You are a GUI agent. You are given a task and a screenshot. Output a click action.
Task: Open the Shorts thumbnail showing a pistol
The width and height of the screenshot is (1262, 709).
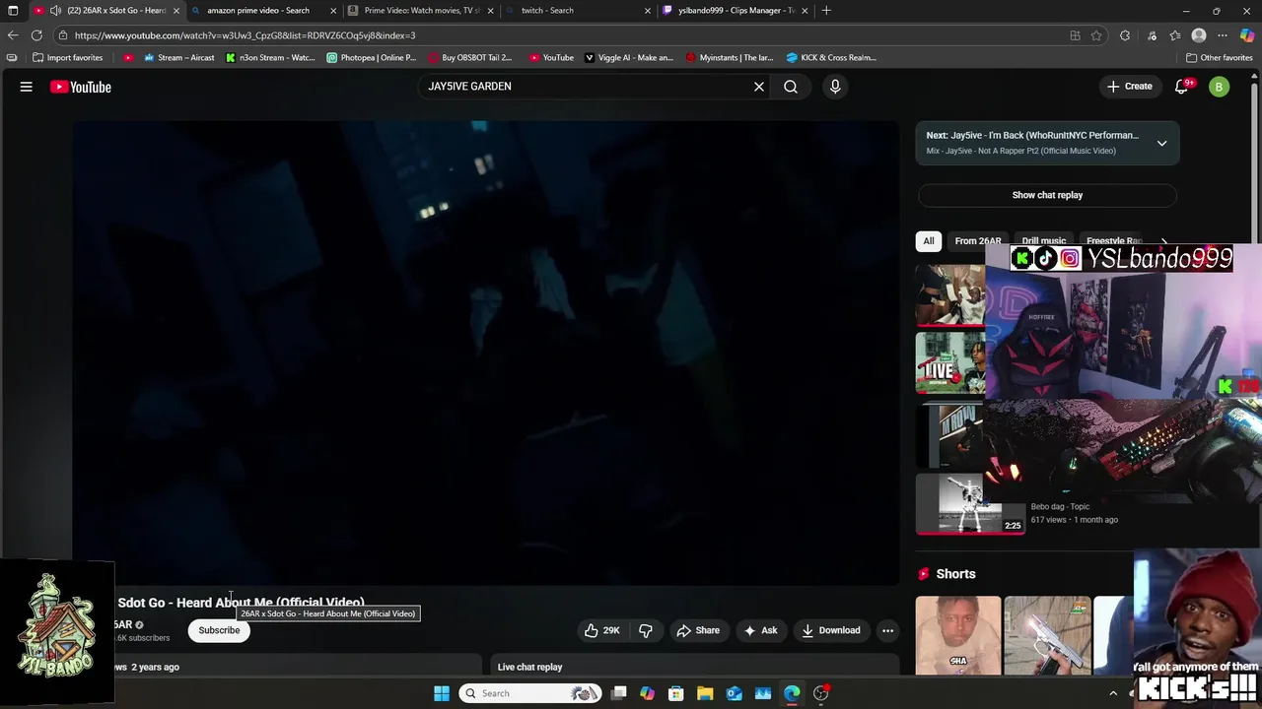coord(1047,635)
